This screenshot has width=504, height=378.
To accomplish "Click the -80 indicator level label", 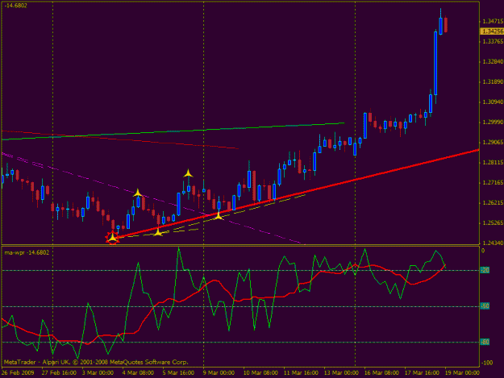I will (x=485, y=342).
